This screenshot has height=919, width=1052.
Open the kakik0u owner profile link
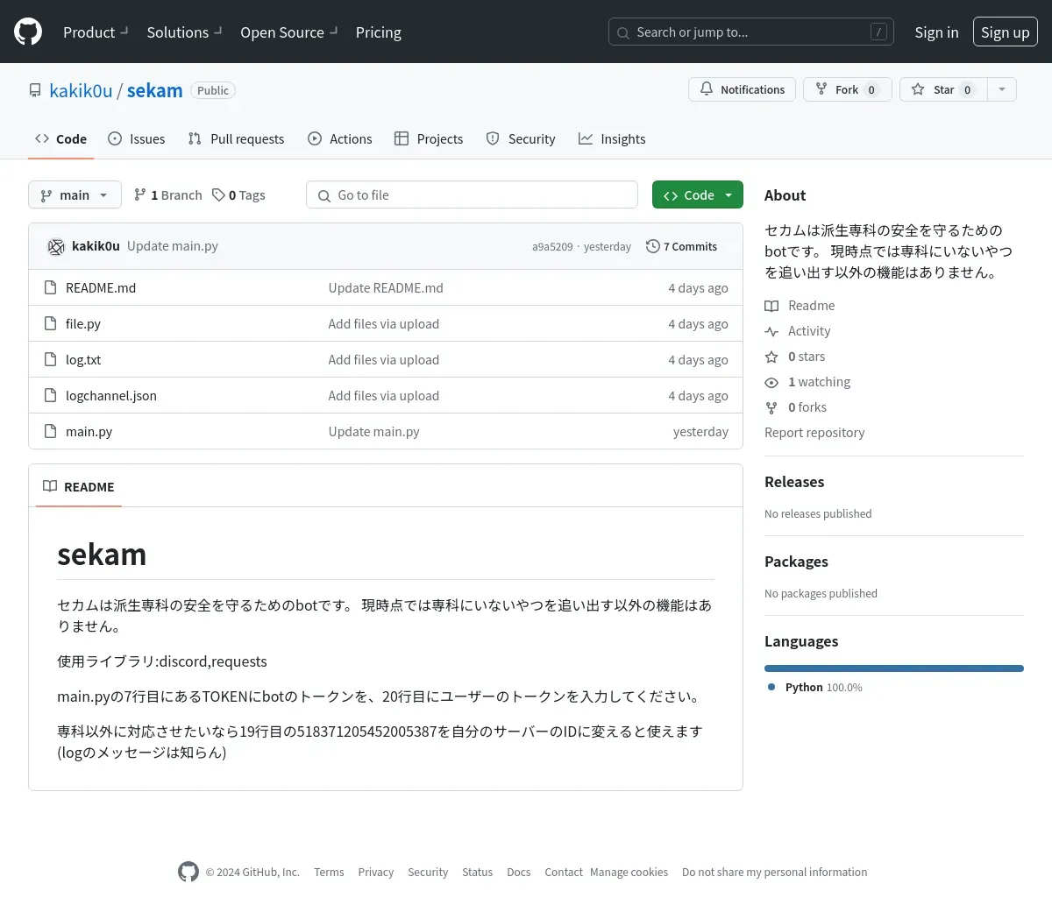pos(81,90)
